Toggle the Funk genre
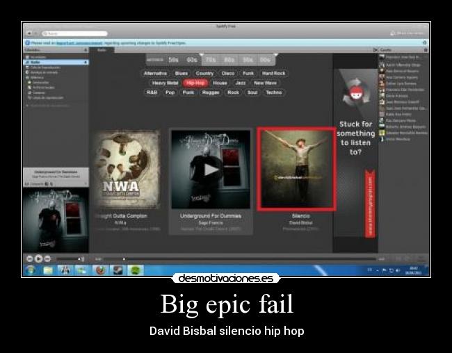 pos(248,74)
